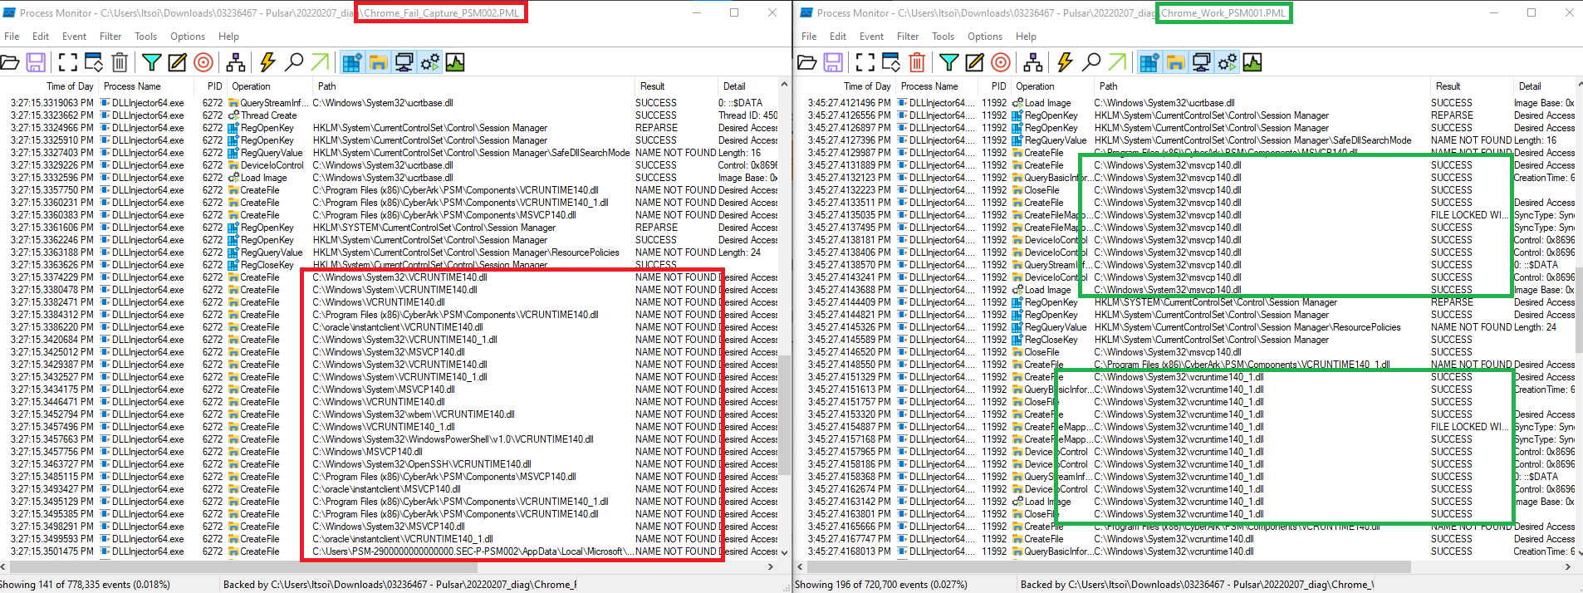Click down scroll arrow of left window list

pos(784,551)
